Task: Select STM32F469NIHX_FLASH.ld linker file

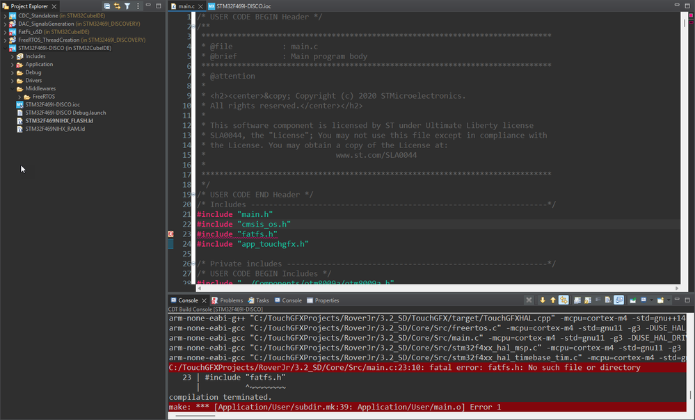Action: click(59, 120)
